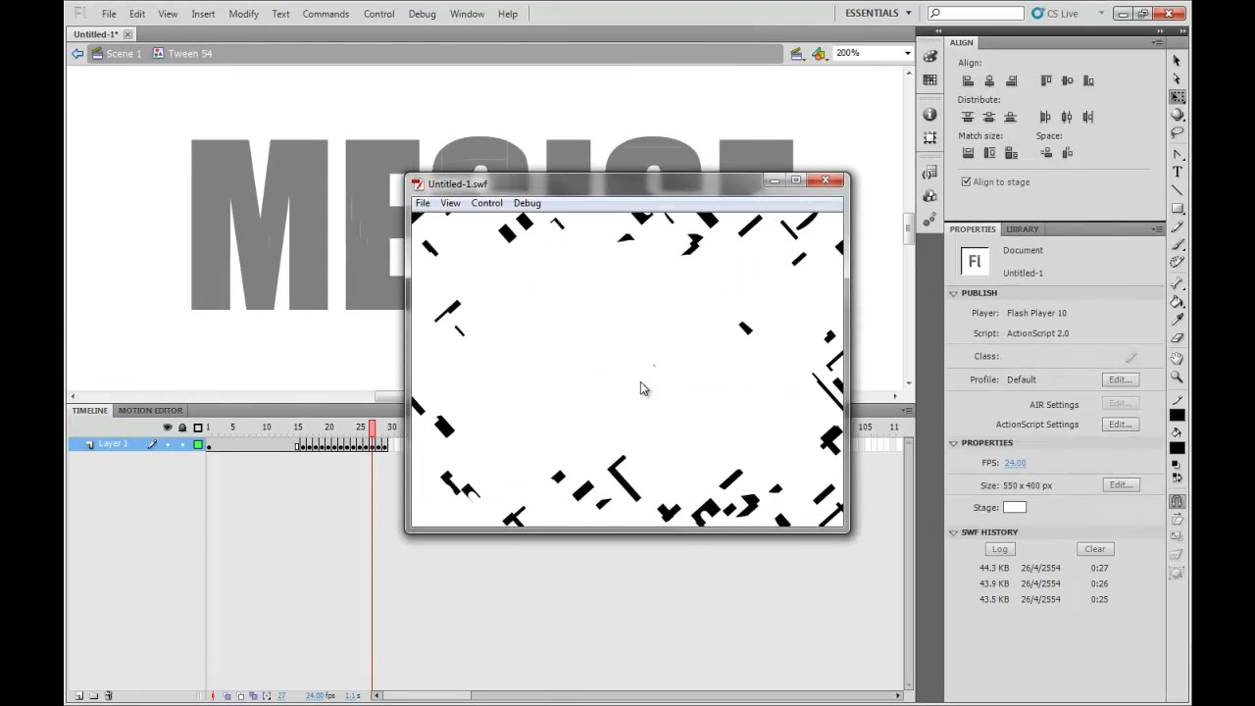Image resolution: width=1255 pixels, height=706 pixels.
Task: Open the Commands menu
Action: pos(326,14)
